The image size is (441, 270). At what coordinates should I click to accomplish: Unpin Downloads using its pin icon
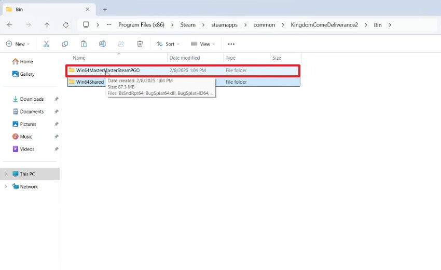click(x=56, y=99)
